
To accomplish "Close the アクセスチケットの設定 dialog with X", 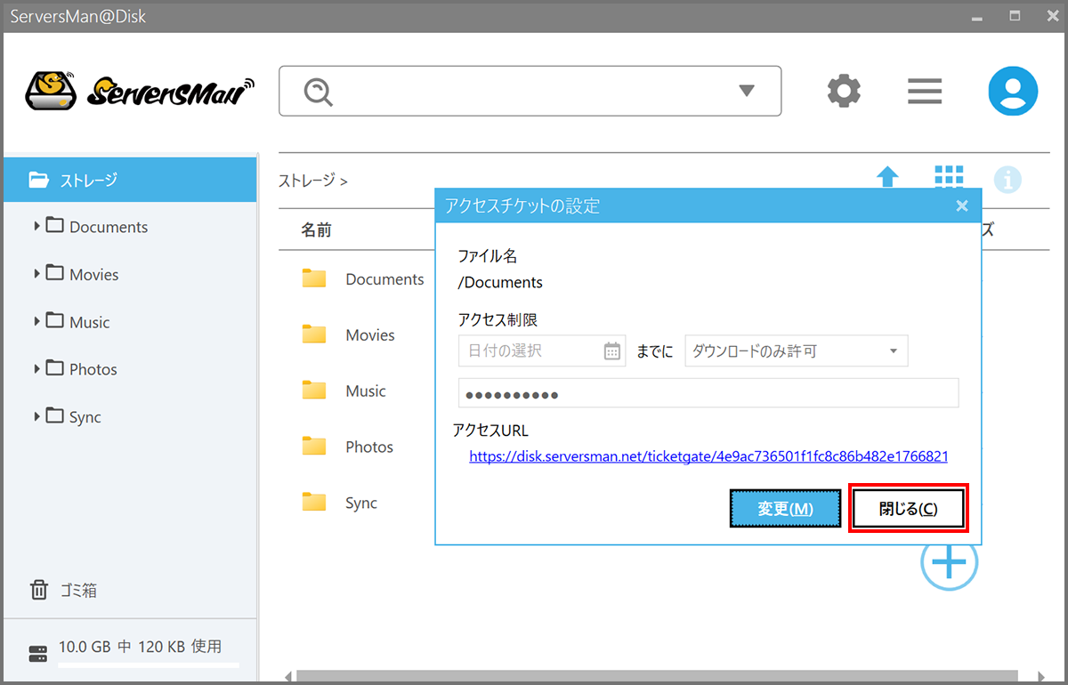I will click(962, 205).
